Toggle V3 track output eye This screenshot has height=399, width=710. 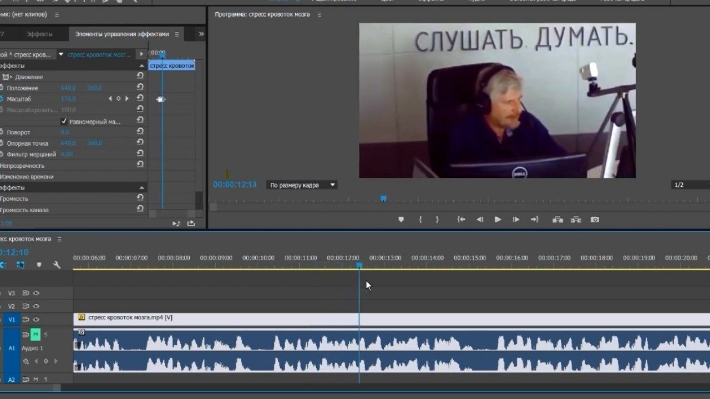[36, 293]
